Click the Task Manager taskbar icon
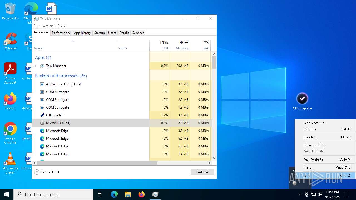This screenshot has width=356, height=200. [x=155, y=194]
